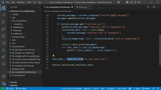Click the editor vertical scrollbar
Image resolution: width=161 pixels, height=90 pixels.
point(160,50)
